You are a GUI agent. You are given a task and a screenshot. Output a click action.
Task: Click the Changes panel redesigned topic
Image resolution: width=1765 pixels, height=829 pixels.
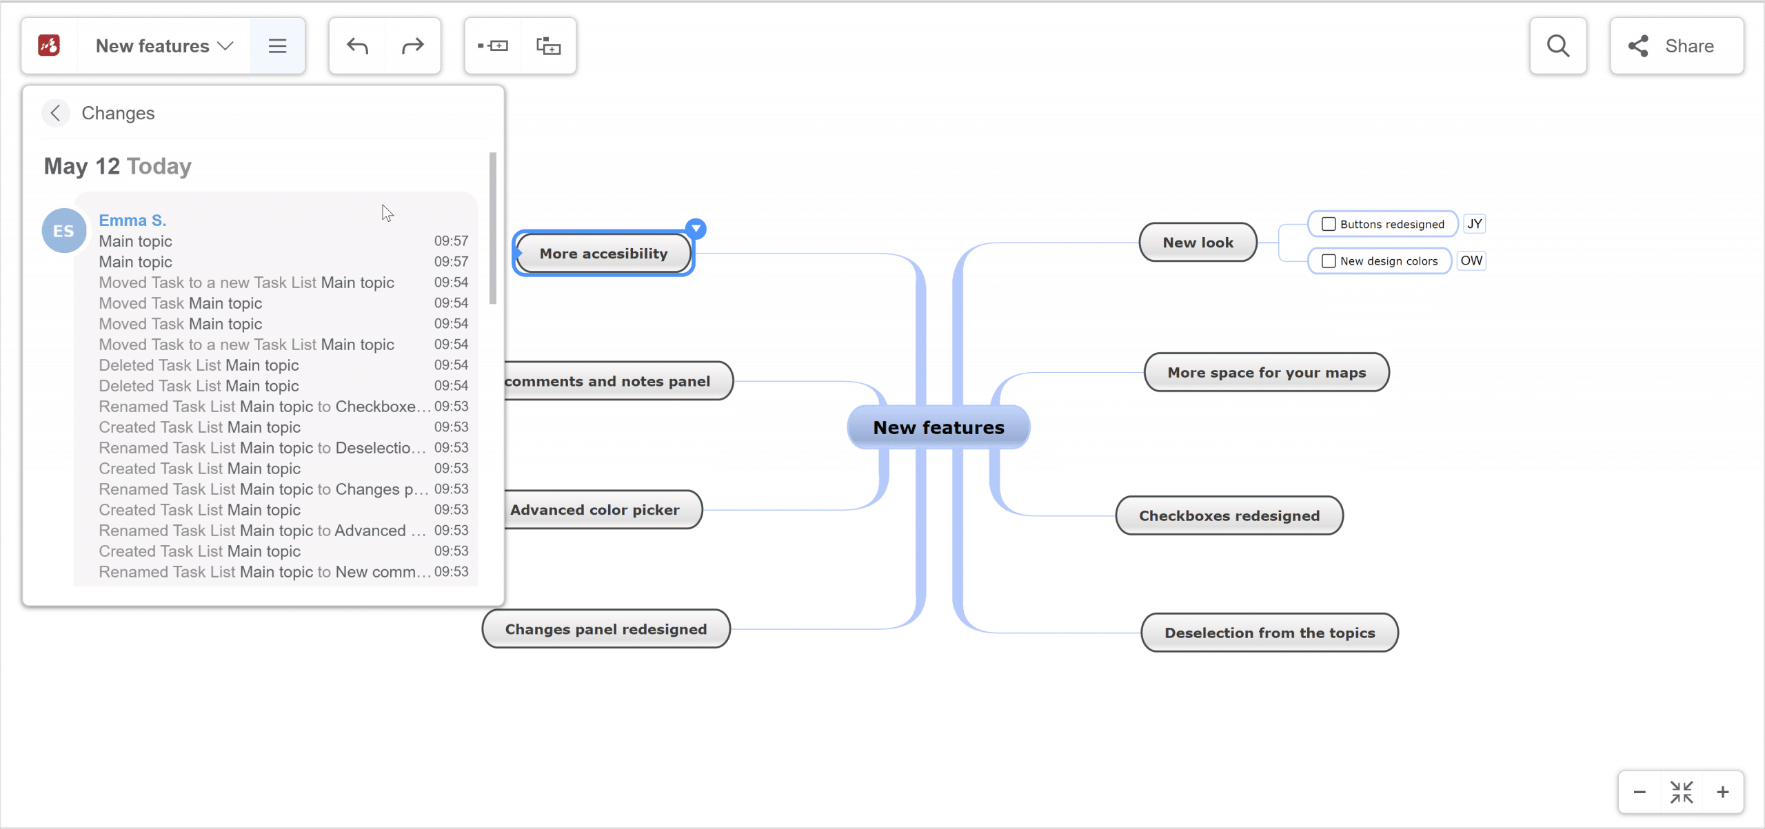605,628
